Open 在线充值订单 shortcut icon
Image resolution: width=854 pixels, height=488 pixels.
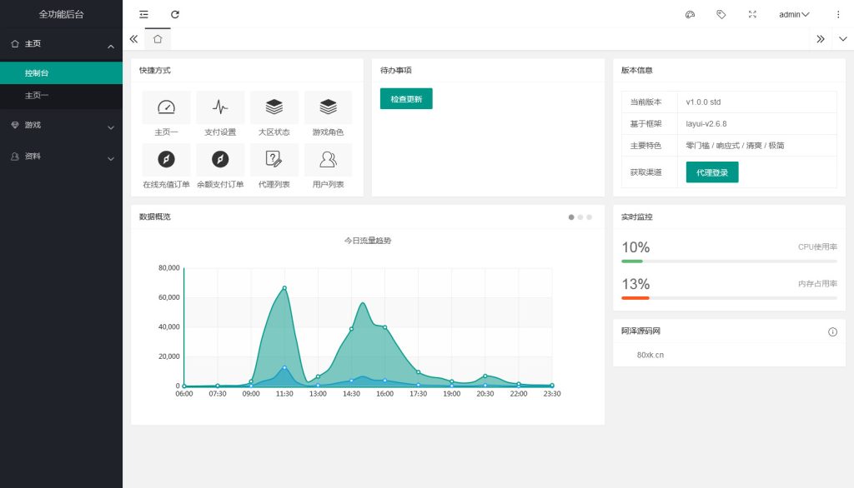[166, 161]
